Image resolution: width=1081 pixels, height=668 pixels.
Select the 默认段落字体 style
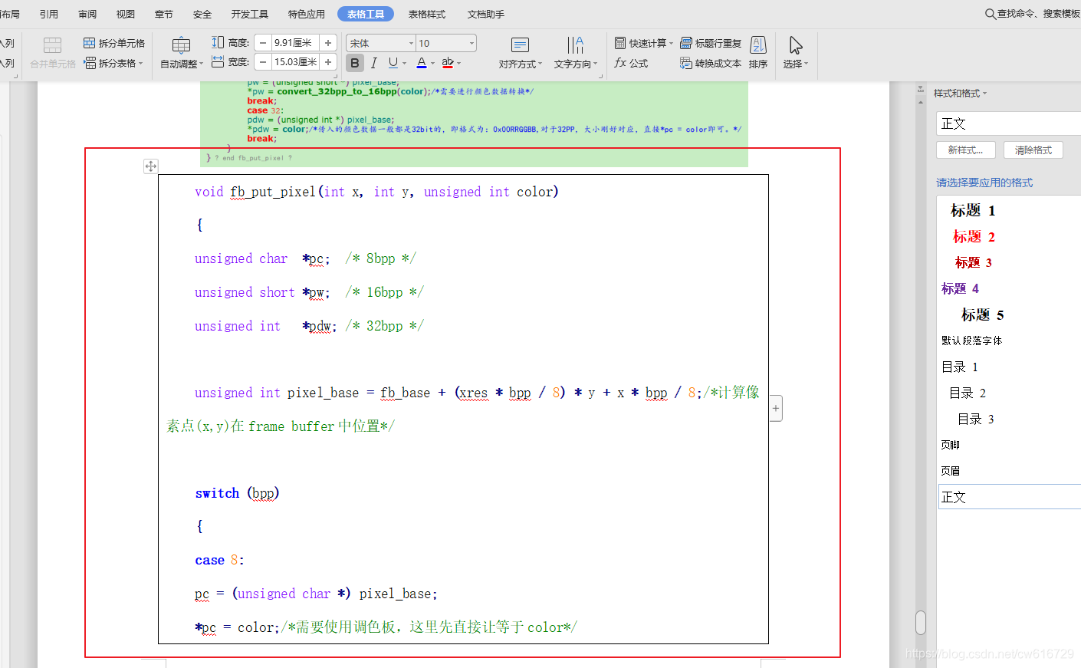971,341
